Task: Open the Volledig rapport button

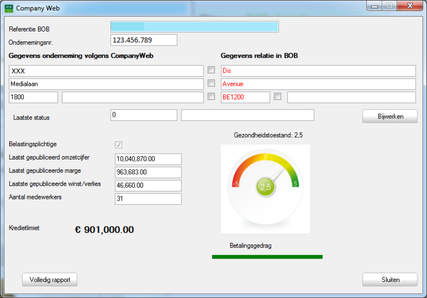Action: pyautogui.click(x=50, y=280)
